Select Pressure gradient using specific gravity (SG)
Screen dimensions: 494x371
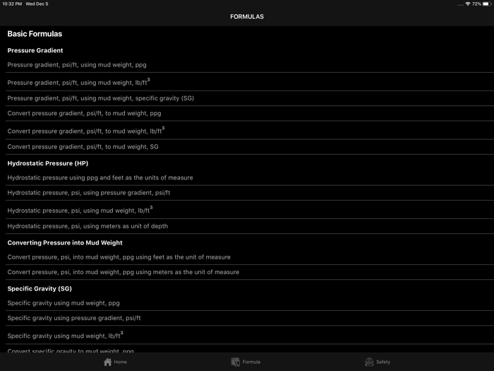coord(100,98)
